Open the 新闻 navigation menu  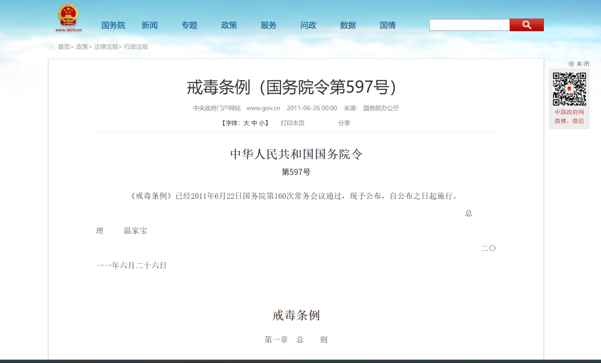(150, 25)
